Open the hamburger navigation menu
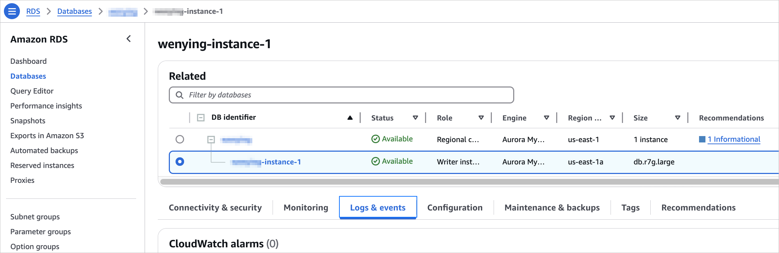Viewport: 779px width, 253px height. pyautogui.click(x=12, y=11)
